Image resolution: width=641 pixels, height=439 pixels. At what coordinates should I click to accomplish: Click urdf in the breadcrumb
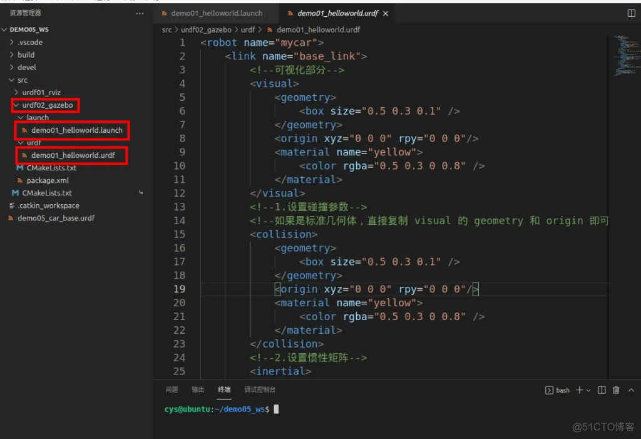tap(248, 30)
